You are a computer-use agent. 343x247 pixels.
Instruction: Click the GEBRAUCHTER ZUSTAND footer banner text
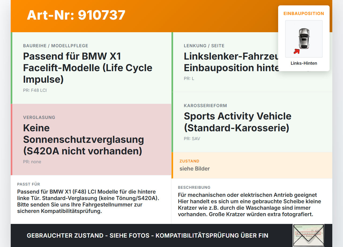[147, 236]
